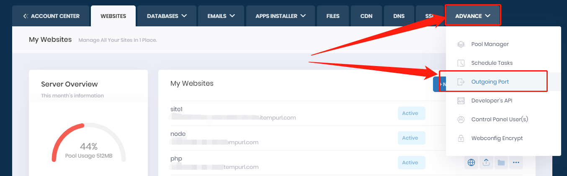This screenshot has height=176, width=567.
Task: Go back to Account Center
Action: coord(51,16)
